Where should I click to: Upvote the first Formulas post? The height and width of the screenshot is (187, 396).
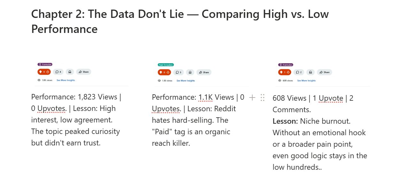click(x=40, y=72)
